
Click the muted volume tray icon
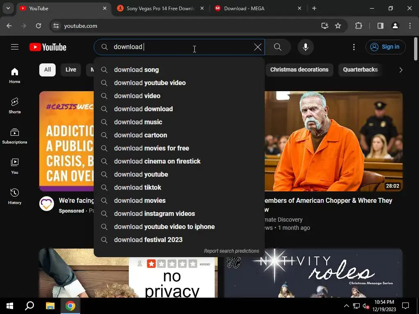point(366,306)
